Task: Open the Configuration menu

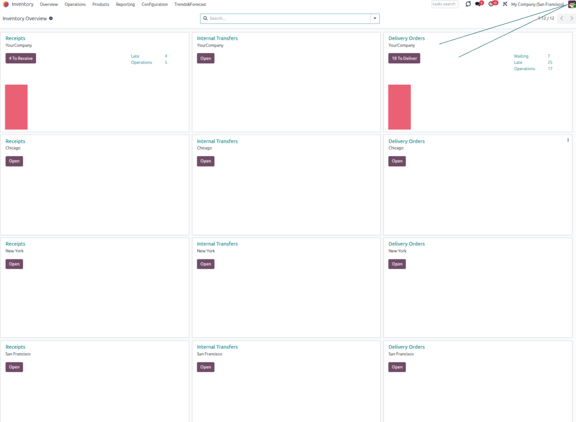Action: (154, 4)
